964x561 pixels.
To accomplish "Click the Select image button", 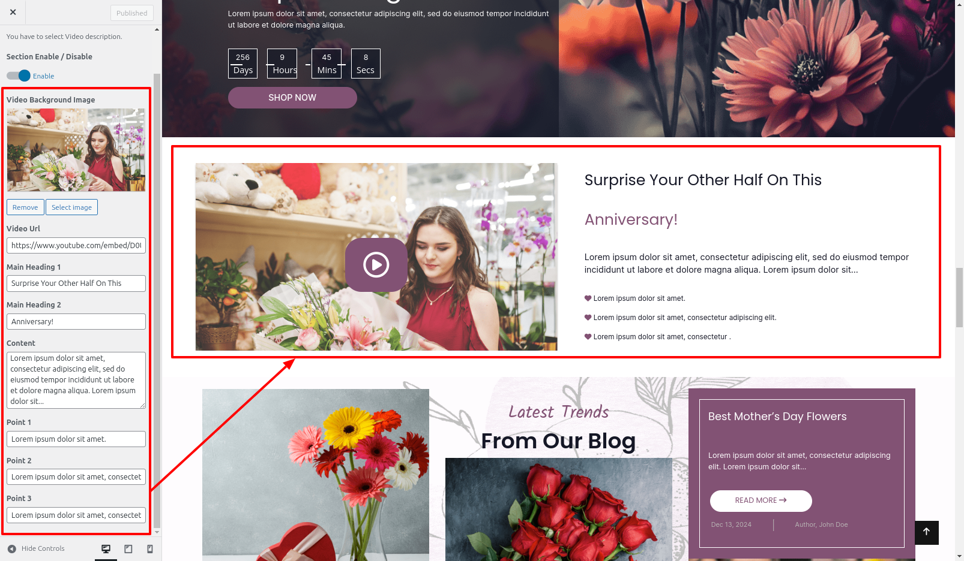I will click(71, 207).
